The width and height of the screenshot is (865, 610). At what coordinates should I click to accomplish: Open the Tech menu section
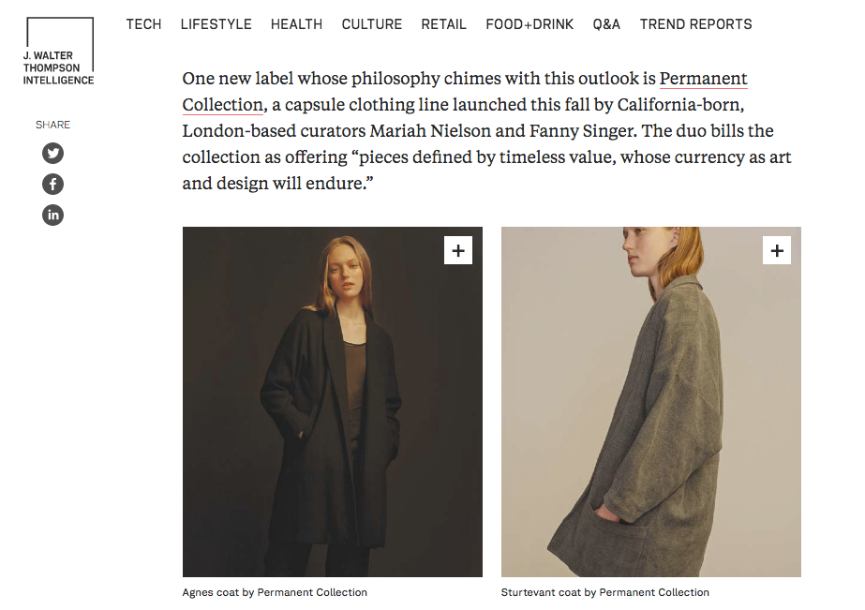tap(143, 24)
